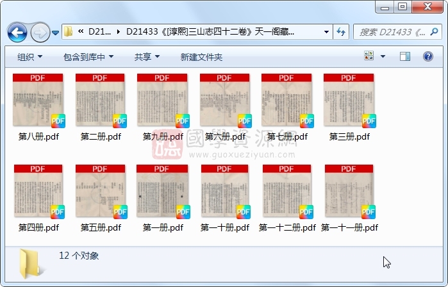Select 第三册.pdf file icon

[349, 101]
